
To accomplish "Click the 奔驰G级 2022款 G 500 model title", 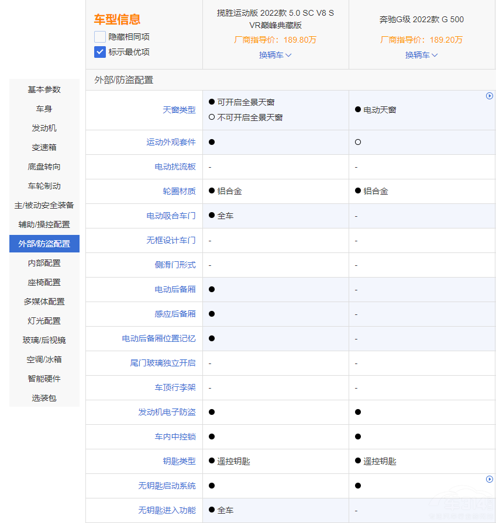I will [422, 19].
